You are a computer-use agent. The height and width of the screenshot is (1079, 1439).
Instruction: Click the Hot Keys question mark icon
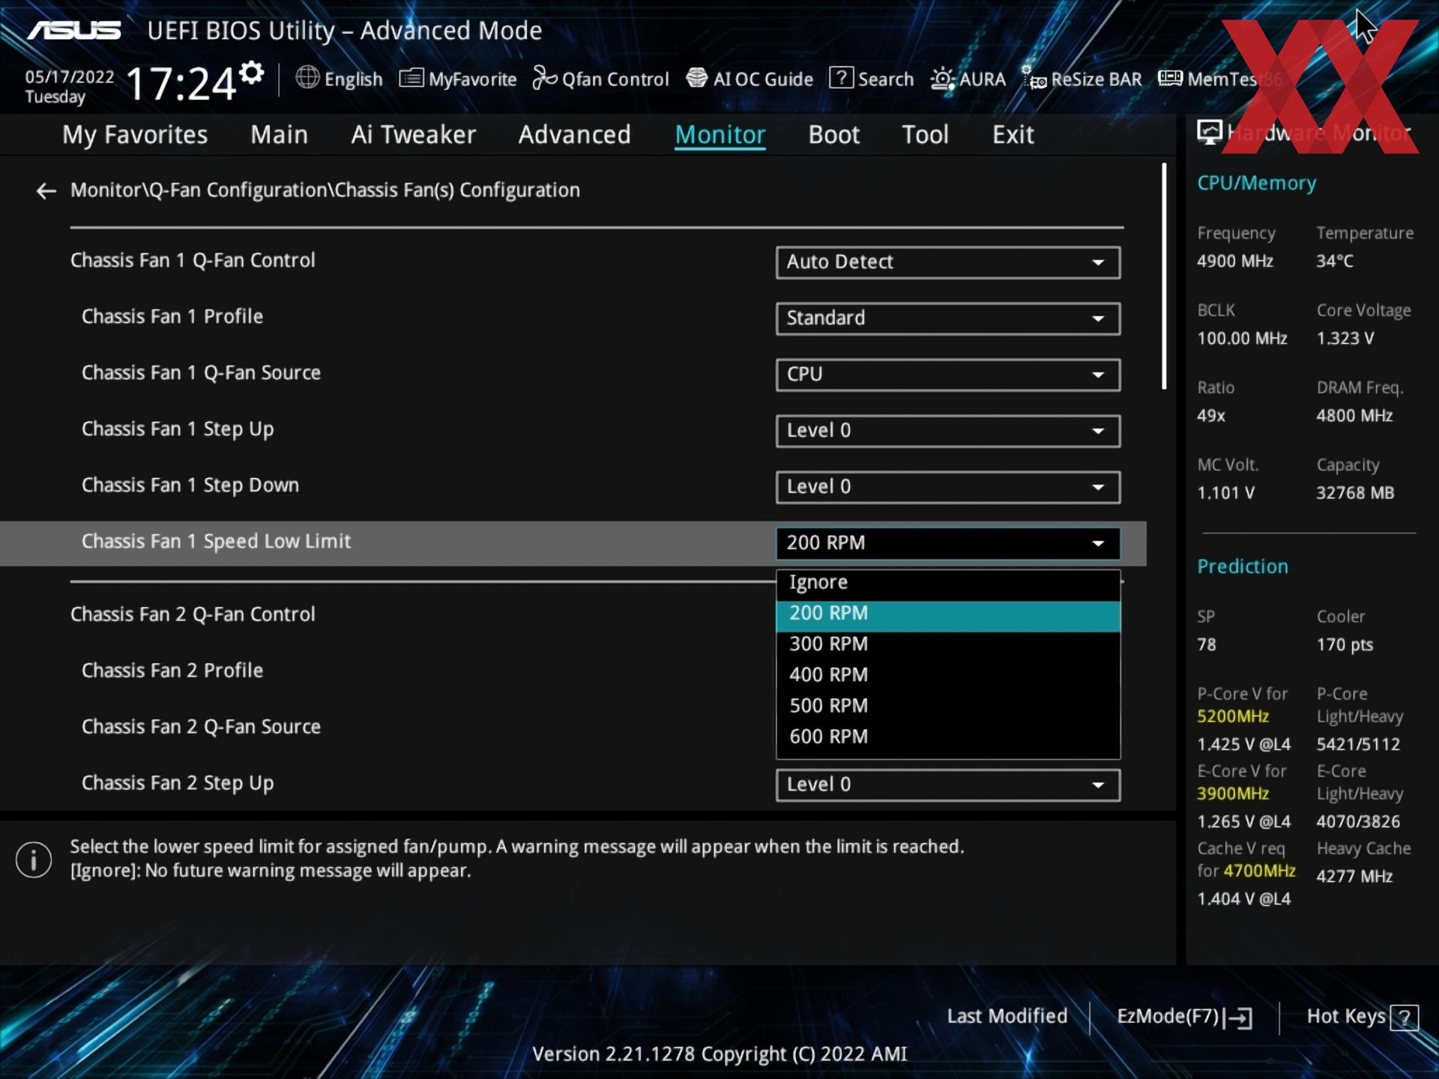1404,1018
